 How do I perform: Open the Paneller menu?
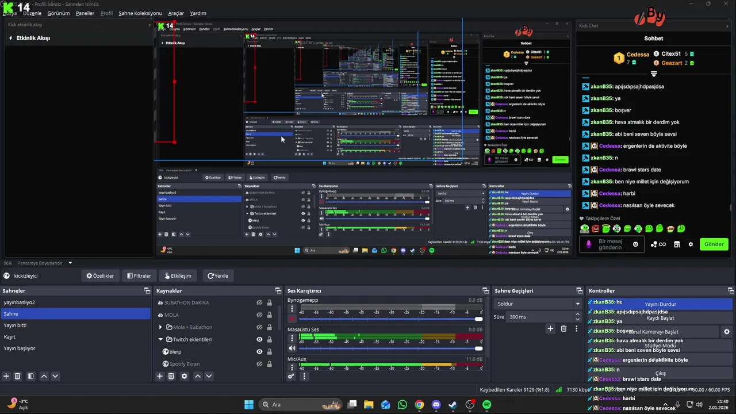pos(85,13)
